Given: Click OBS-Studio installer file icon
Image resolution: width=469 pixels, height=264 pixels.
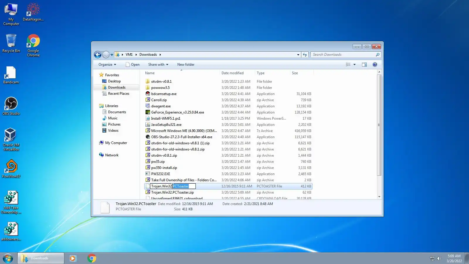Looking at the screenshot, I should point(148,137).
